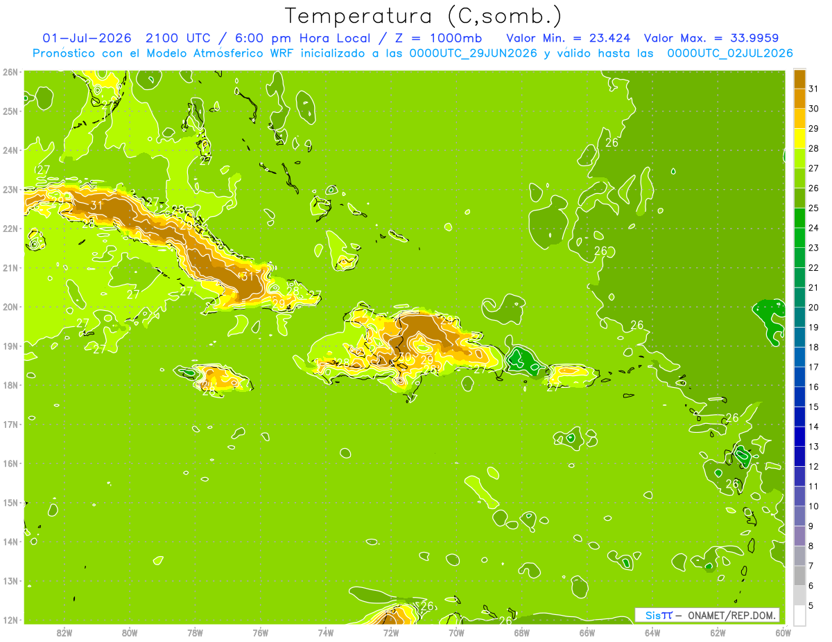Click the "60W" longitude axis label
This screenshot has height=642, width=832.
pos(783,633)
